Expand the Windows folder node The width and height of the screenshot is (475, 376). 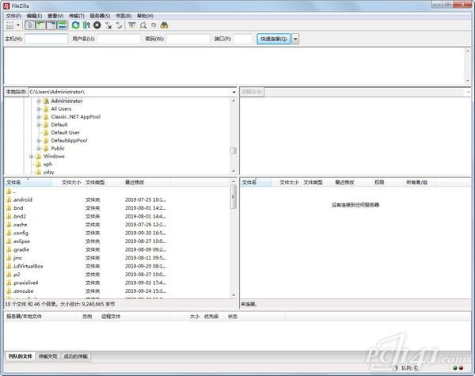click(31, 157)
